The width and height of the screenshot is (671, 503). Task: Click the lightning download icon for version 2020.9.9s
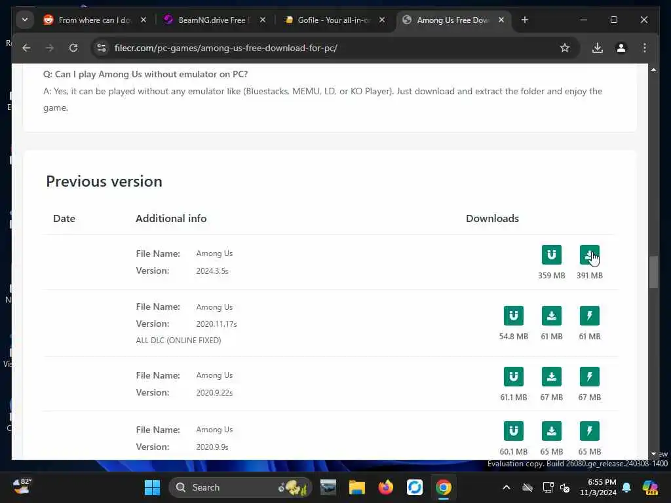pyautogui.click(x=589, y=431)
